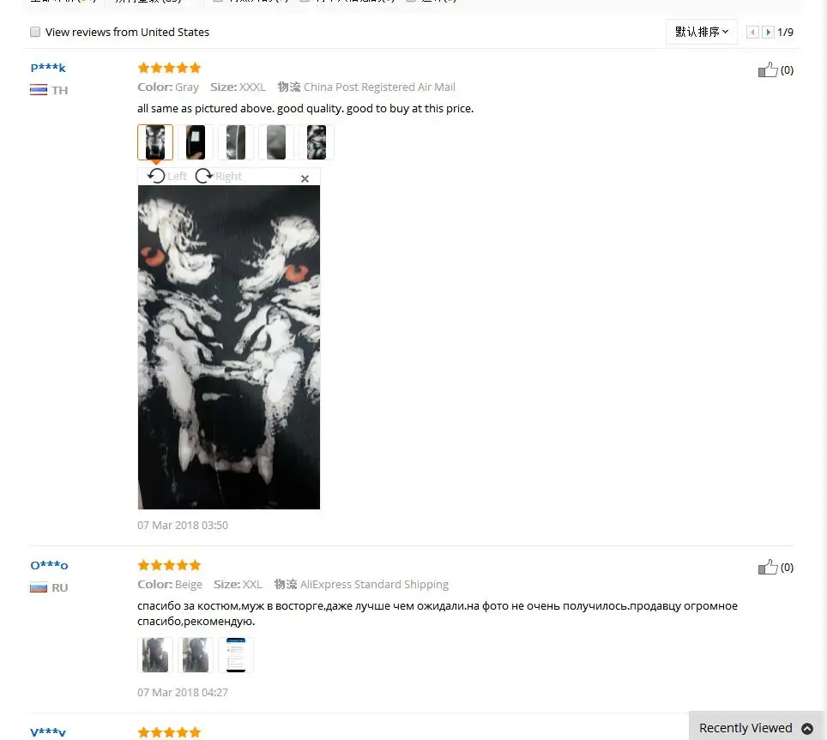Enable View reviews from United States checkbox
The image size is (827, 740).
(35, 32)
